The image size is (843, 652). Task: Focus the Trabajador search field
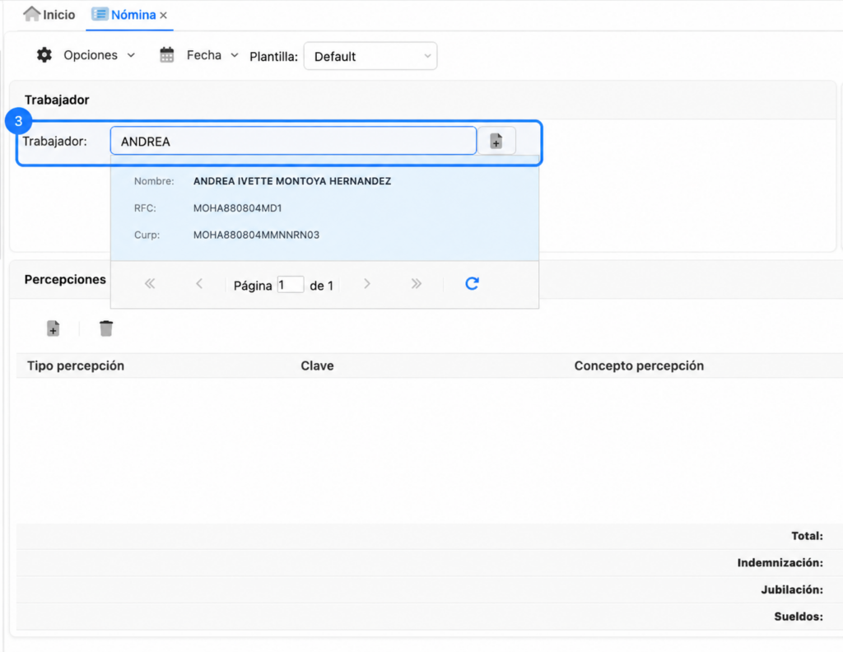click(x=293, y=141)
